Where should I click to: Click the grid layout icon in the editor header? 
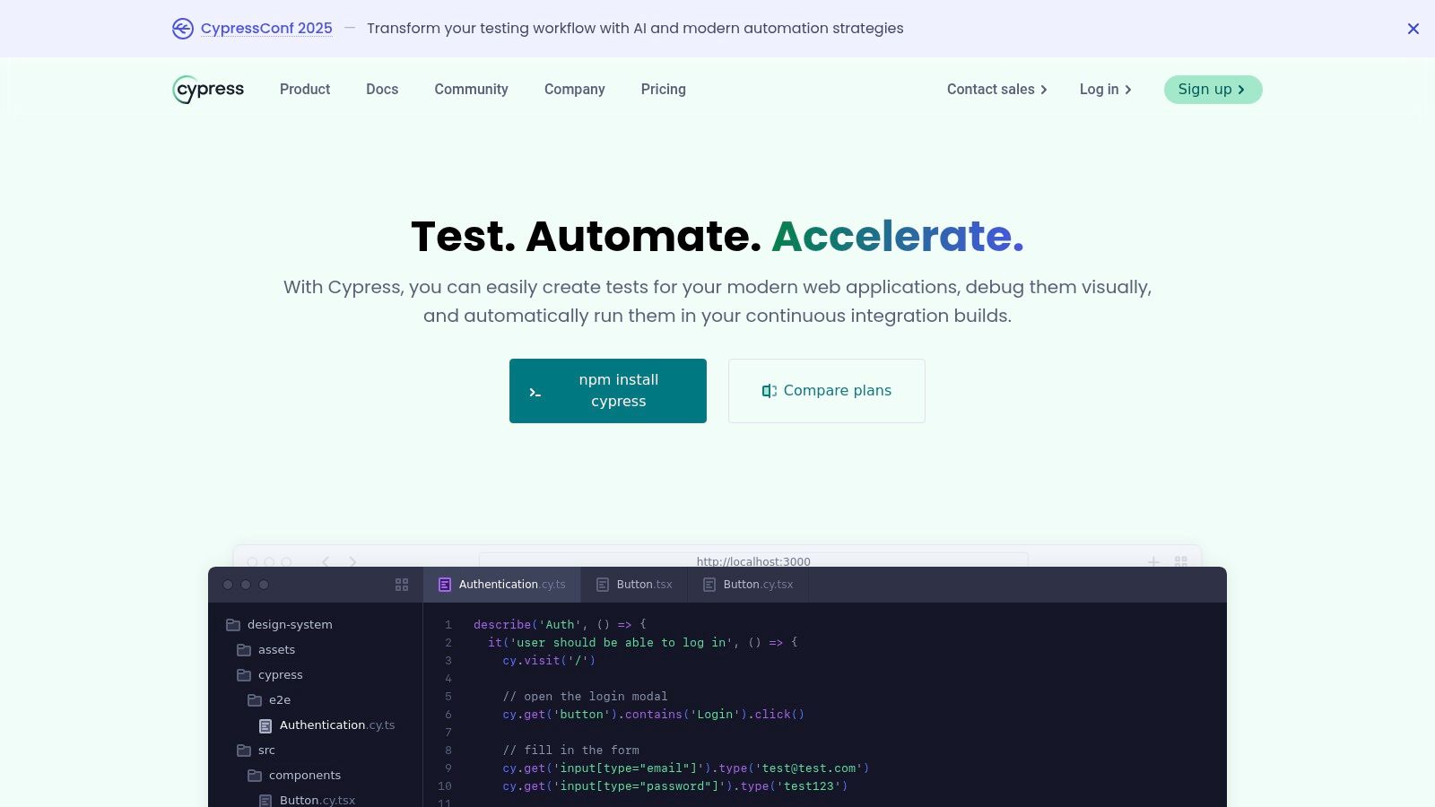click(x=402, y=585)
